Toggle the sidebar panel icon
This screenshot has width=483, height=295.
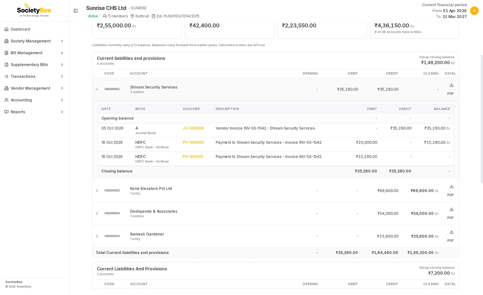click(75, 11)
